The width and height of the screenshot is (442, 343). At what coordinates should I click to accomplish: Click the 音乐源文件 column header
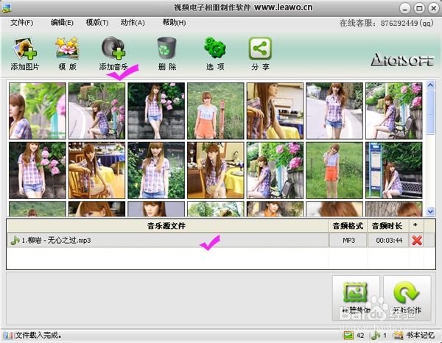(x=166, y=226)
